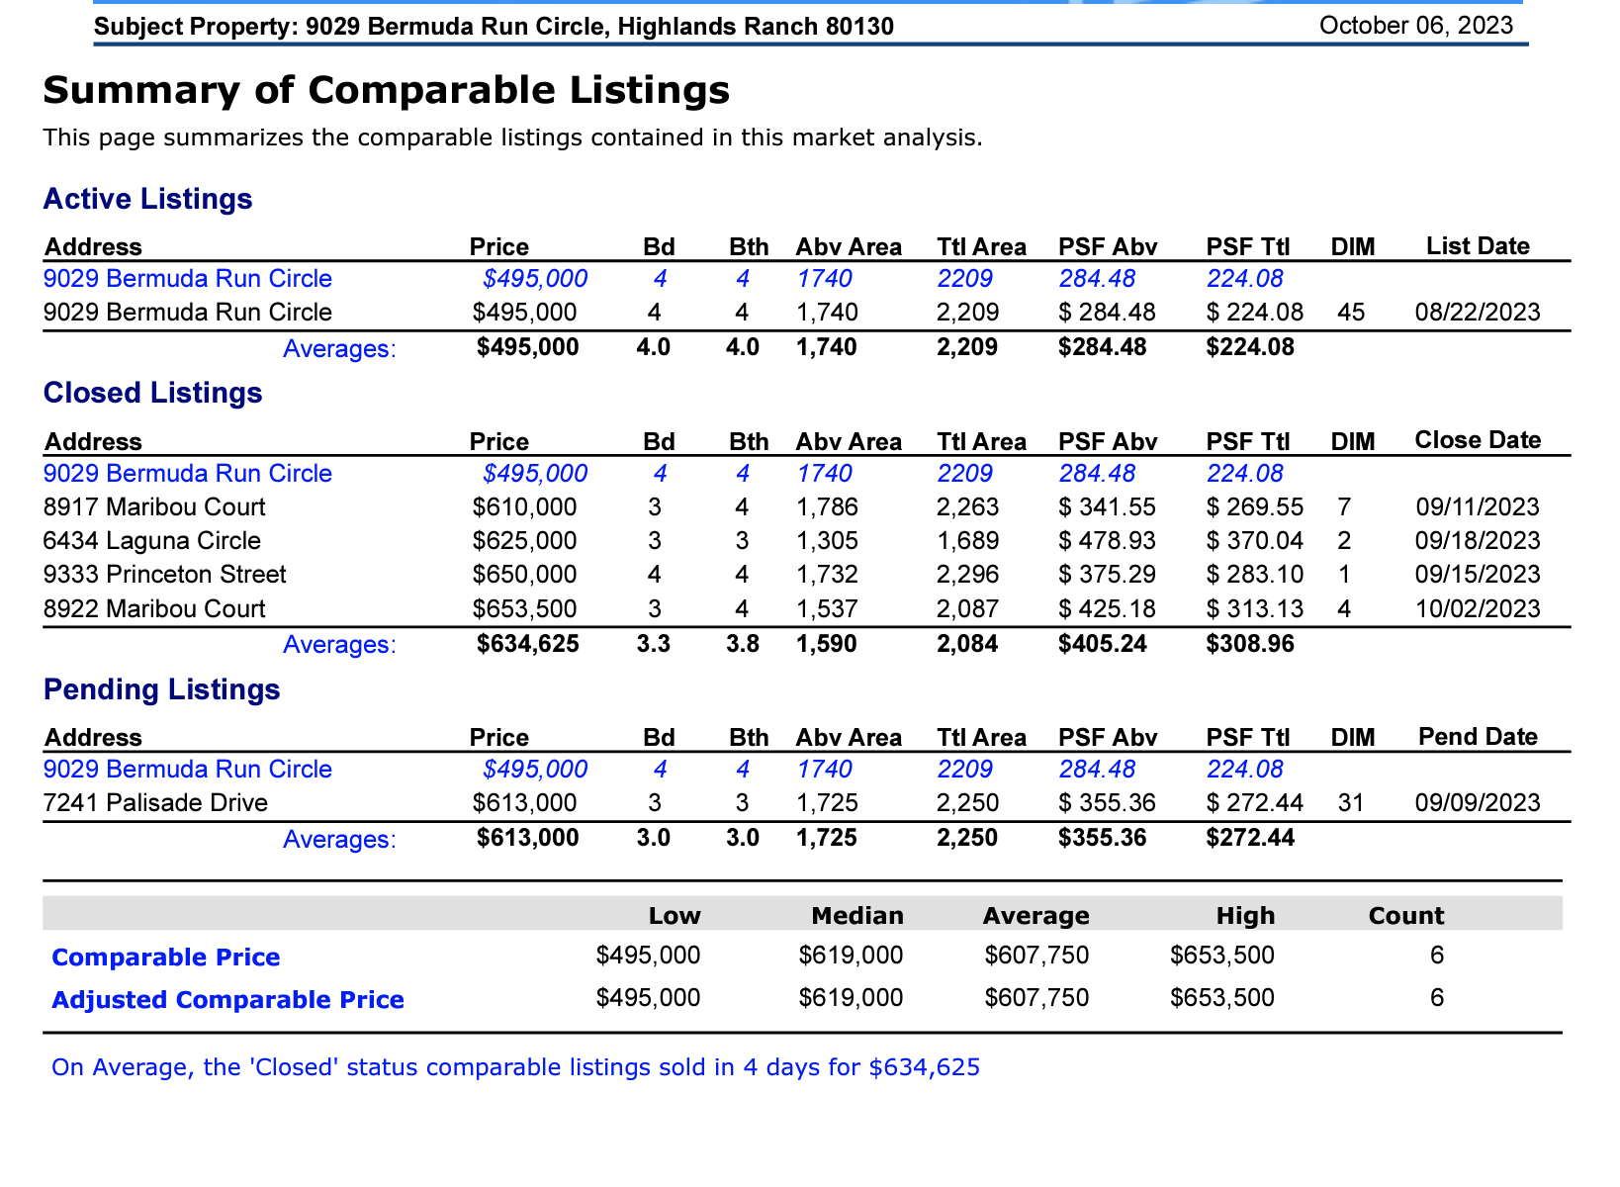Select the 6434 Laguna Circle address
Image resolution: width=1620 pixels, height=1187 pixels.
152,541
